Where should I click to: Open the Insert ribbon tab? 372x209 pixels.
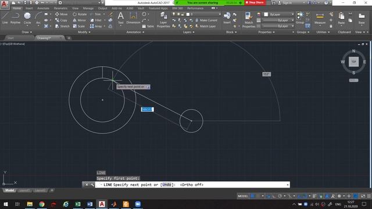click(x=29, y=8)
